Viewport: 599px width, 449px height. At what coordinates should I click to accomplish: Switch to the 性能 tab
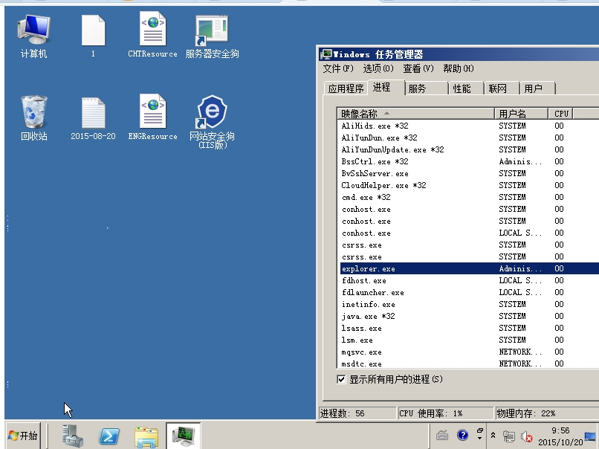click(x=462, y=88)
